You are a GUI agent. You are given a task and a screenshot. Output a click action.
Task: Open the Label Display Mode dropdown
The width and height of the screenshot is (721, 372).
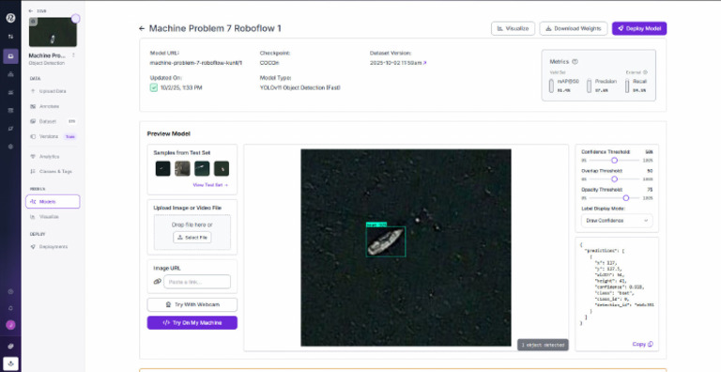click(x=617, y=221)
